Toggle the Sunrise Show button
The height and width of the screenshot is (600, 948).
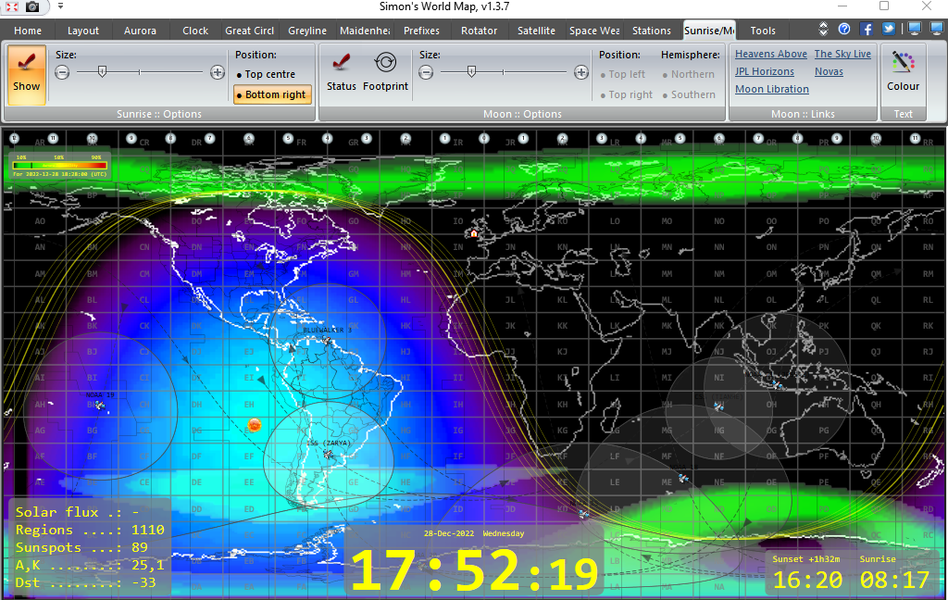[x=26, y=74]
